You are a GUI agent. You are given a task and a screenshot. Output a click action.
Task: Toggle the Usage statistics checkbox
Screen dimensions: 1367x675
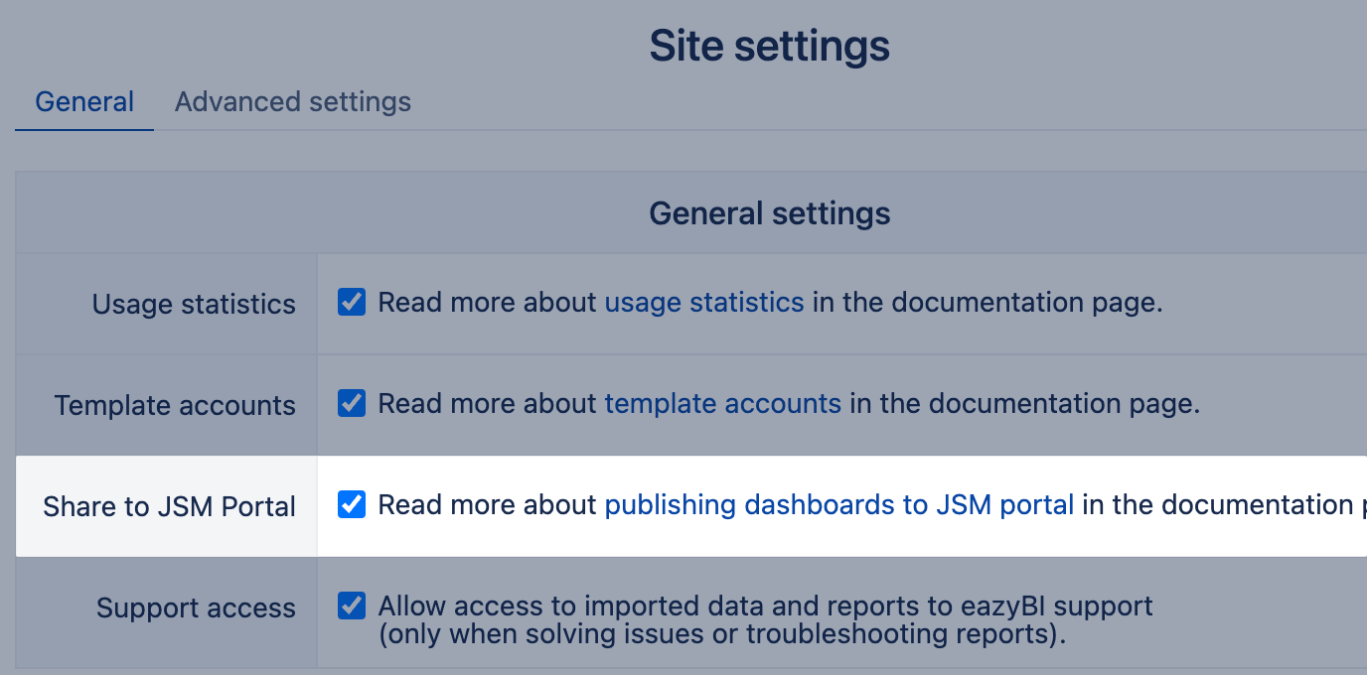pyautogui.click(x=352, y=302)
